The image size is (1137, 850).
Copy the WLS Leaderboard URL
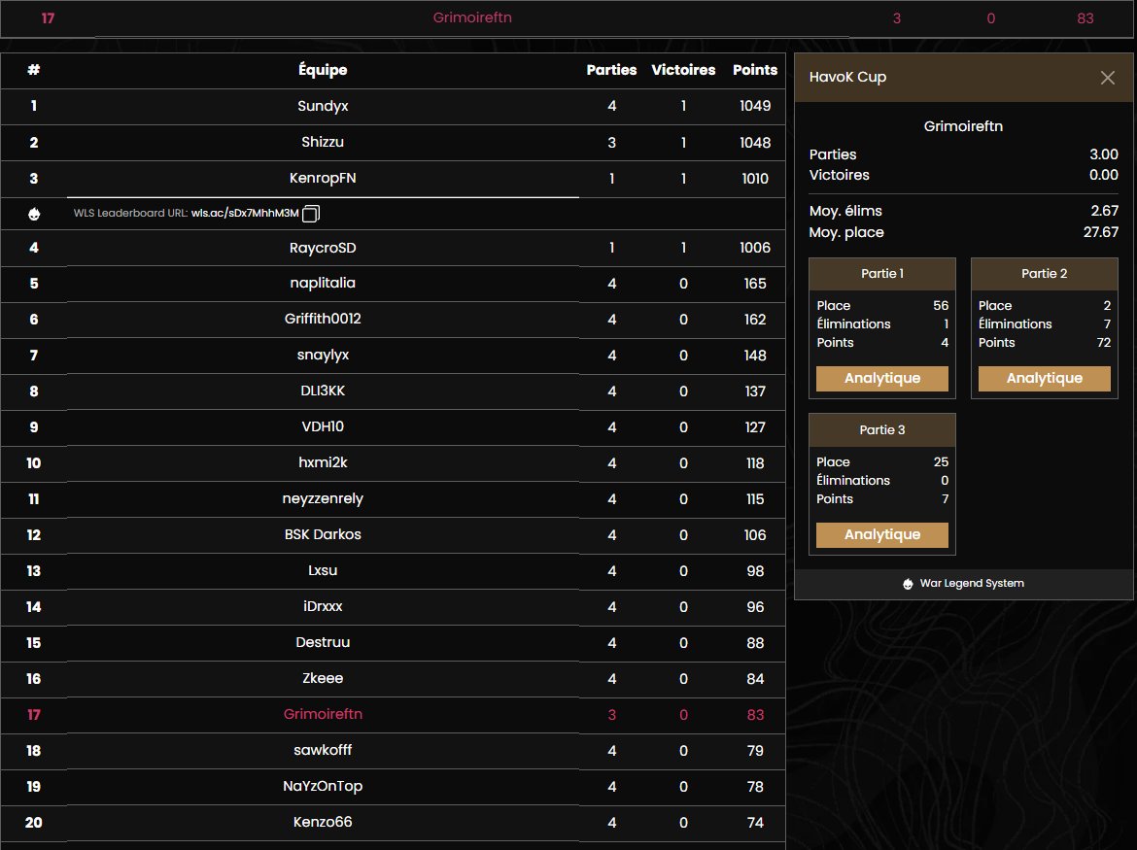[310, 214]
